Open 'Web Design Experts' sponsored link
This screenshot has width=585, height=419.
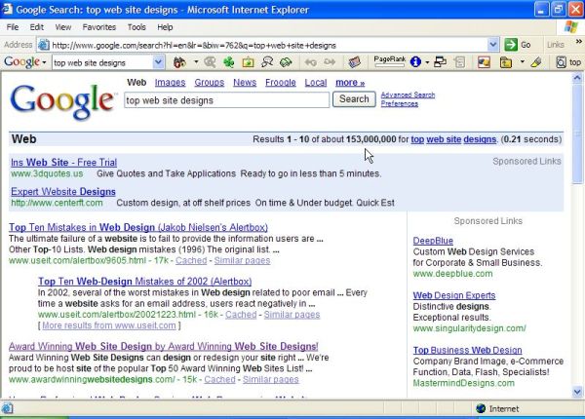click(x=454, y=295)
